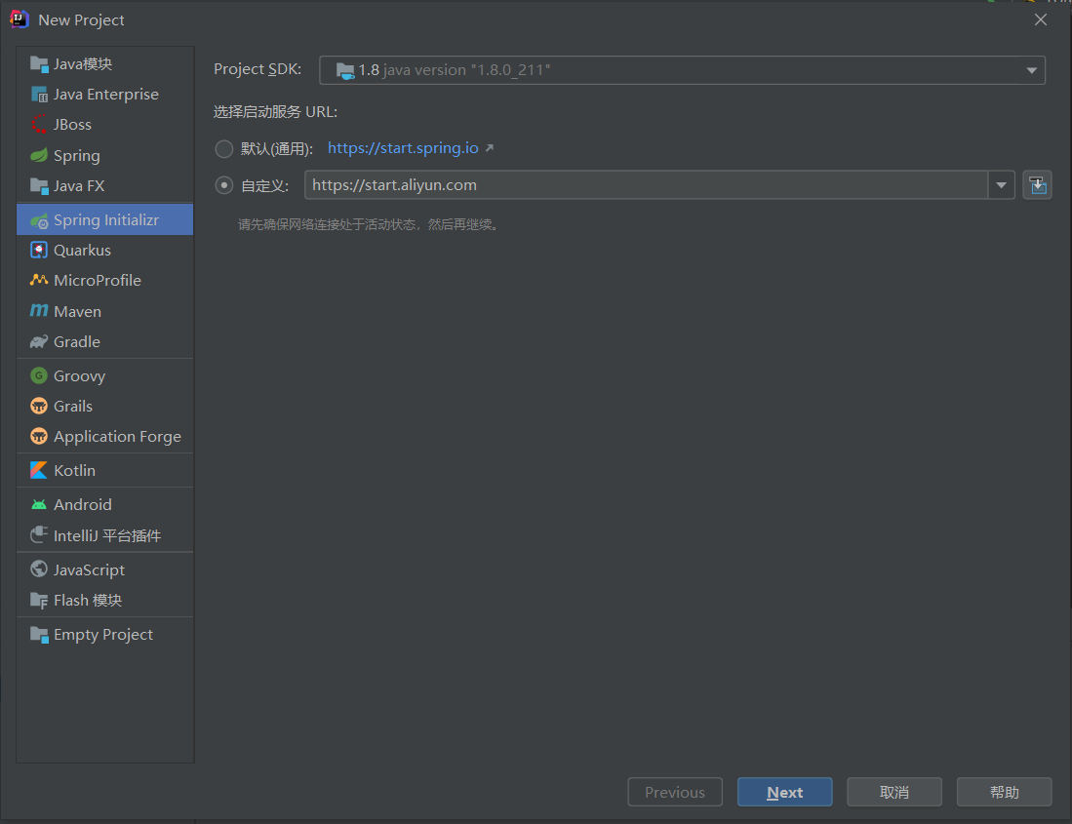Pick IntelliJ 平台插件 from the list
The height and width of the screenshot is (824, 1072).
click(104, 535)
